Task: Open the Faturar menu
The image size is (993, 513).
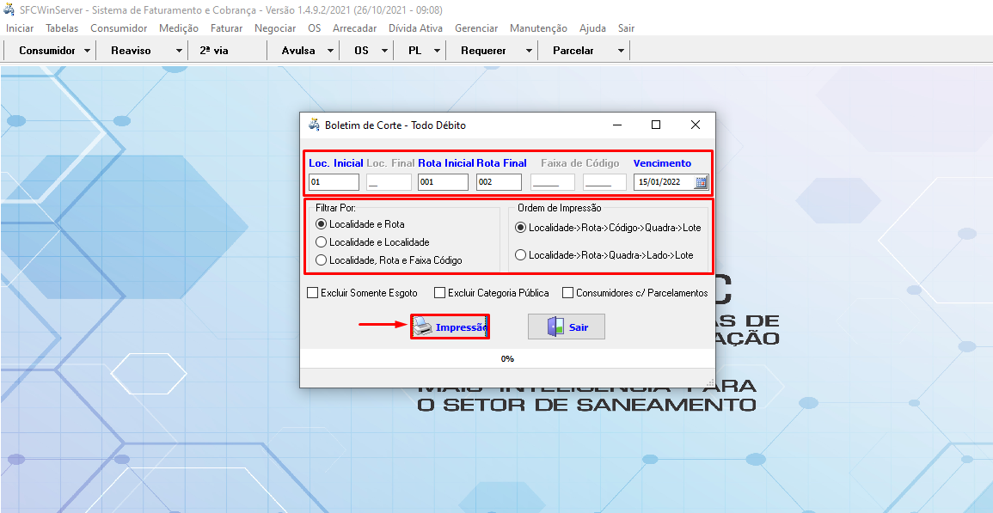Action: point(226,28)
